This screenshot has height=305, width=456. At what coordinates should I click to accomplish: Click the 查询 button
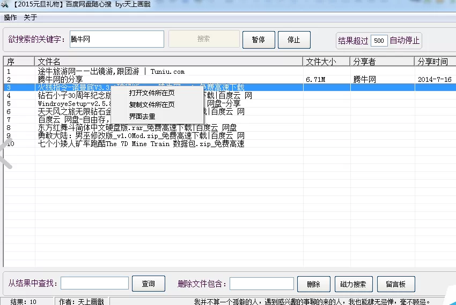pos(148,284)
